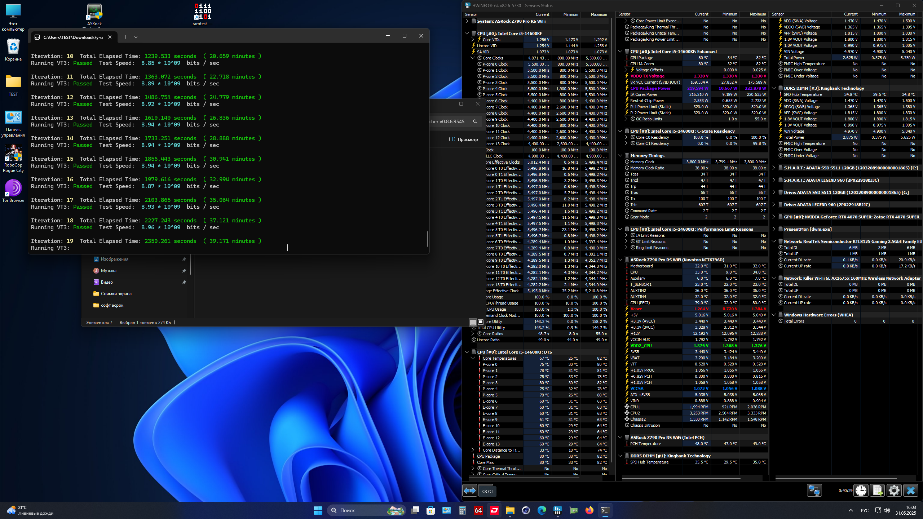Expand the S.M.A.R.T. ADATA LEGEND 960 group
This screenshot has width=923, height=519.
(x=774, y=180)
